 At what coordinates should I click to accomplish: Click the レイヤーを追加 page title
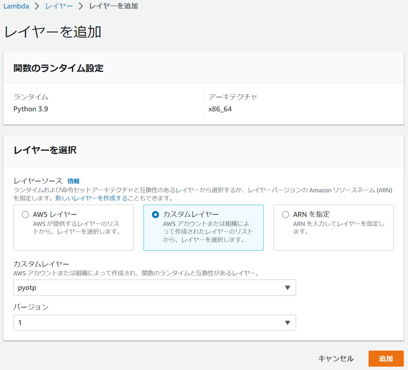point(53,32)
